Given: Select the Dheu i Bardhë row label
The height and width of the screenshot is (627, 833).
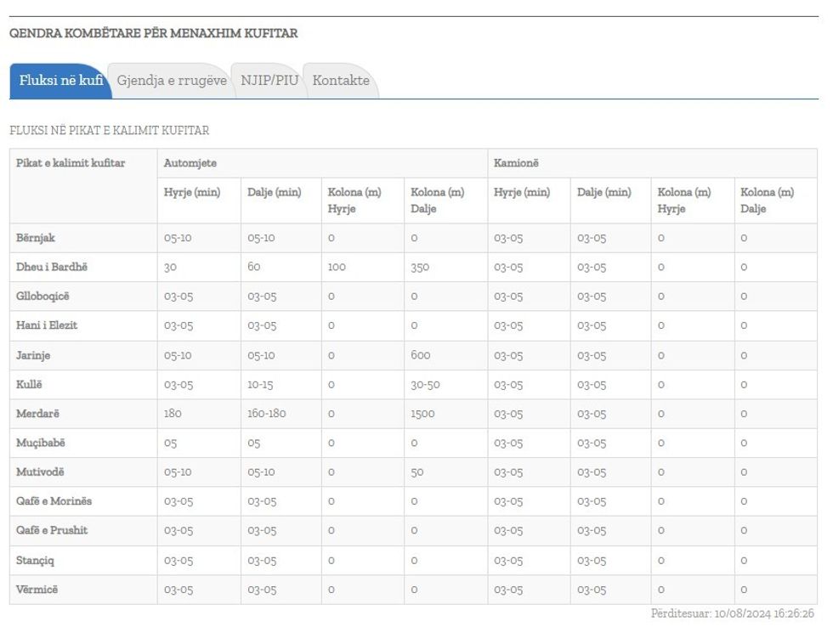Looking at the screenshot, I should 52,267.
